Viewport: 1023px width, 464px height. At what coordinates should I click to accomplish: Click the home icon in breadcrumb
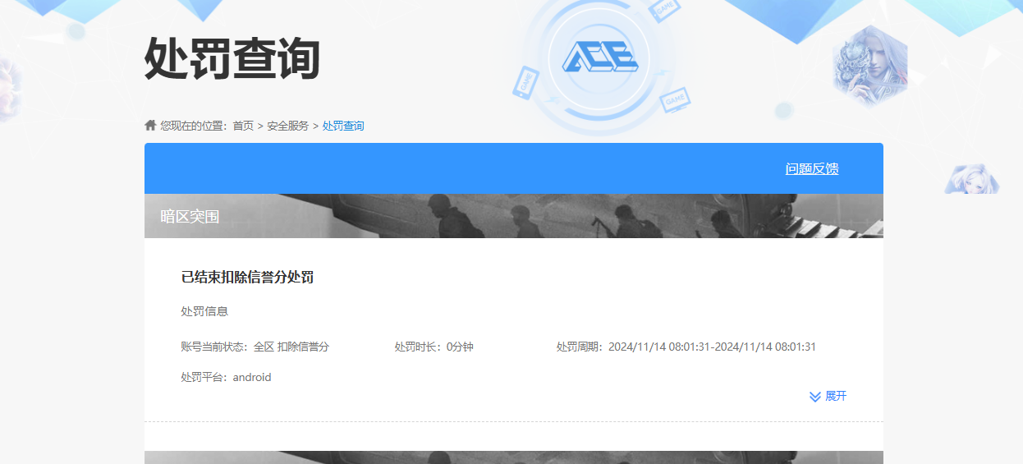[x=150, y=126]
